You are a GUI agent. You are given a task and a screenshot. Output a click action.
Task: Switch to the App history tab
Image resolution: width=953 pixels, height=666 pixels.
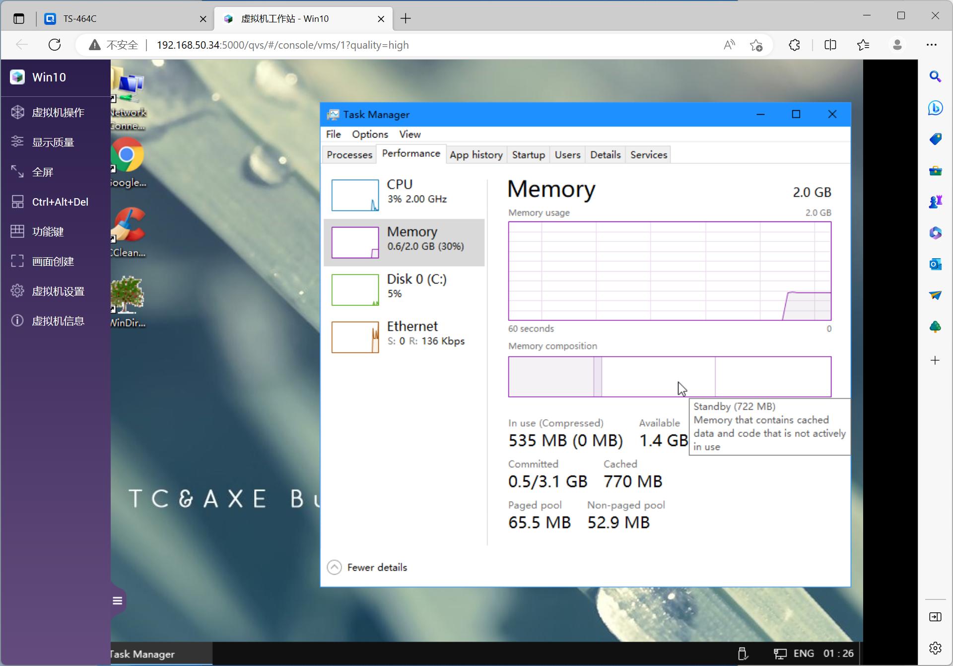(476, 154)
